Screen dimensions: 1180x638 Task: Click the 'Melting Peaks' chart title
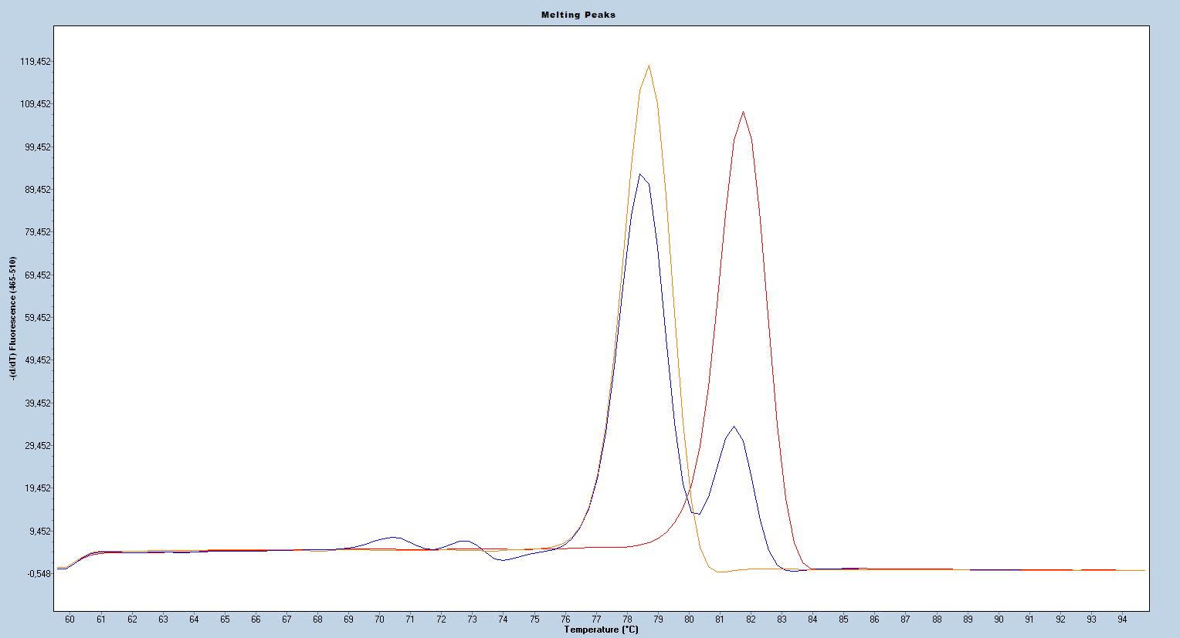[578, 15]
